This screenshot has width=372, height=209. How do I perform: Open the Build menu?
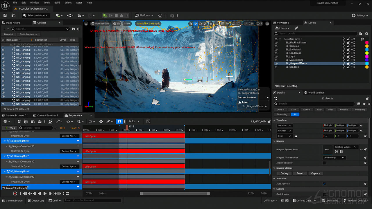click(57, 3)
